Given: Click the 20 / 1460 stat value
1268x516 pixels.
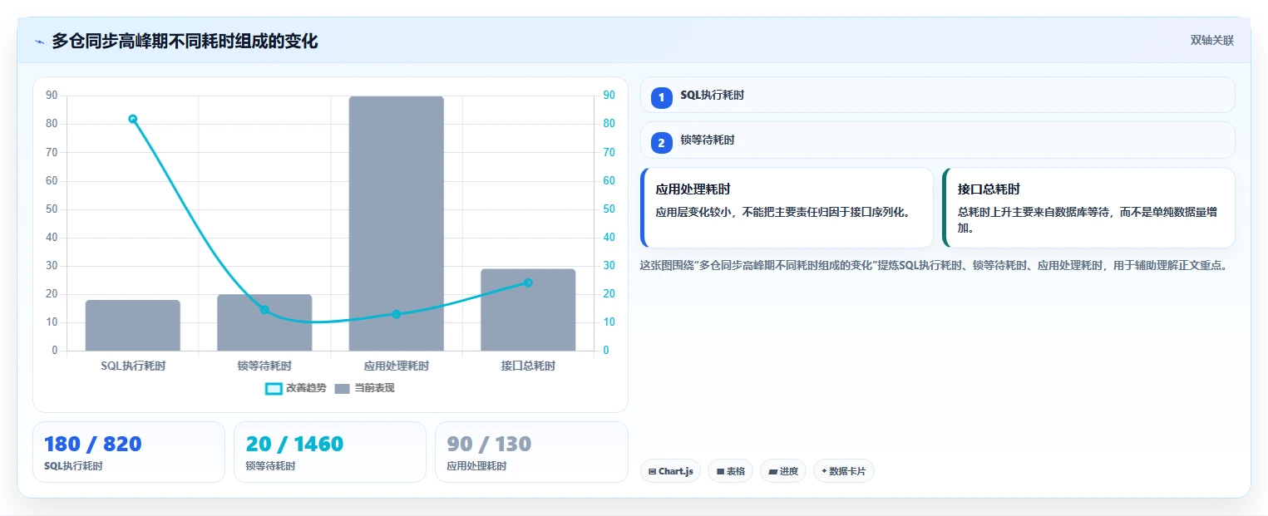Looking at the screenshot, I should point(294,444).
